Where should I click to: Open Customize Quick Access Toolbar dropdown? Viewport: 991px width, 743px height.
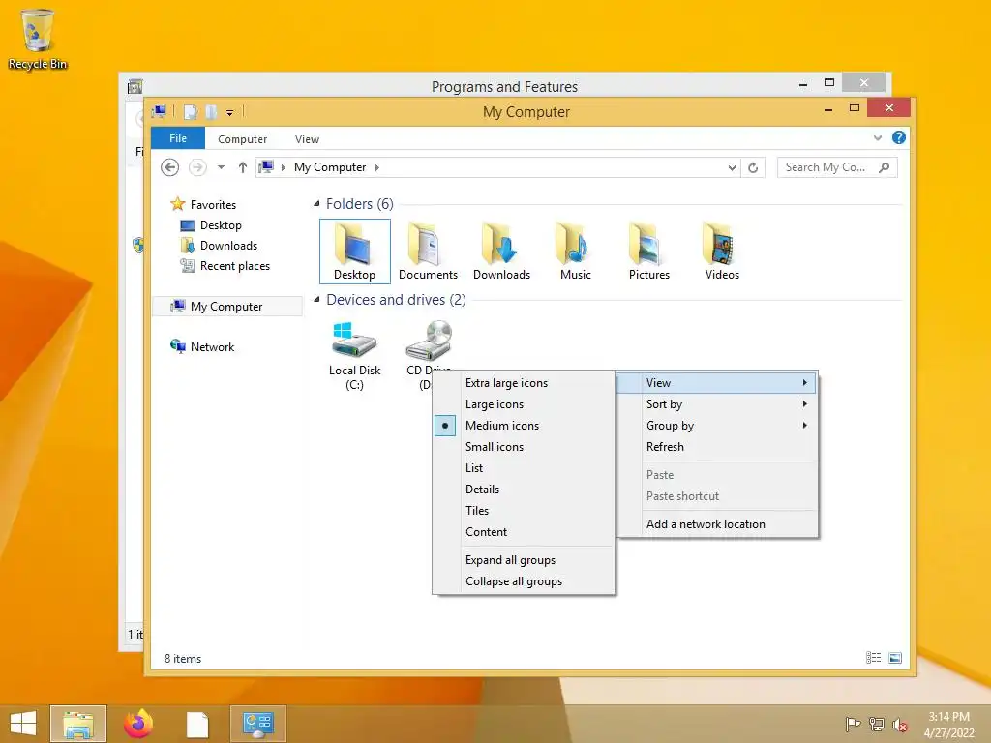230,112
